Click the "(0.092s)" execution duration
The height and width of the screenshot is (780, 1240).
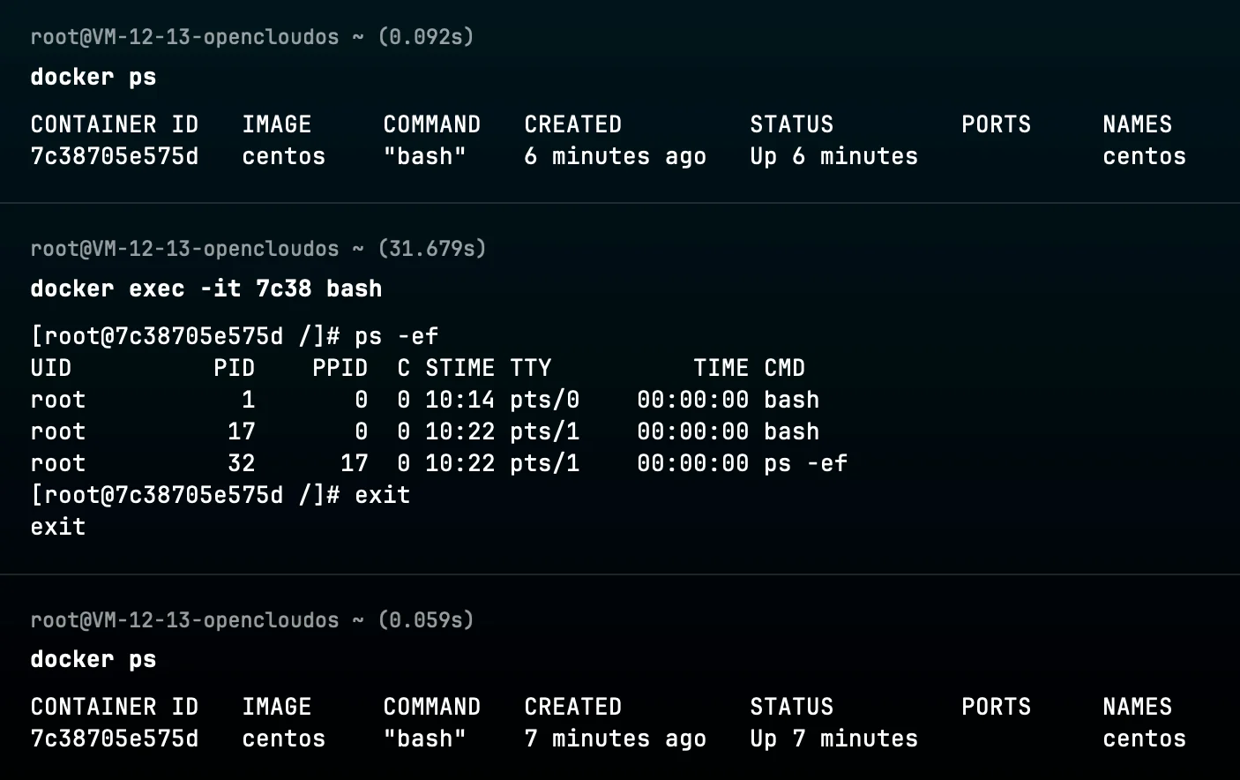(x=425, y=37)
